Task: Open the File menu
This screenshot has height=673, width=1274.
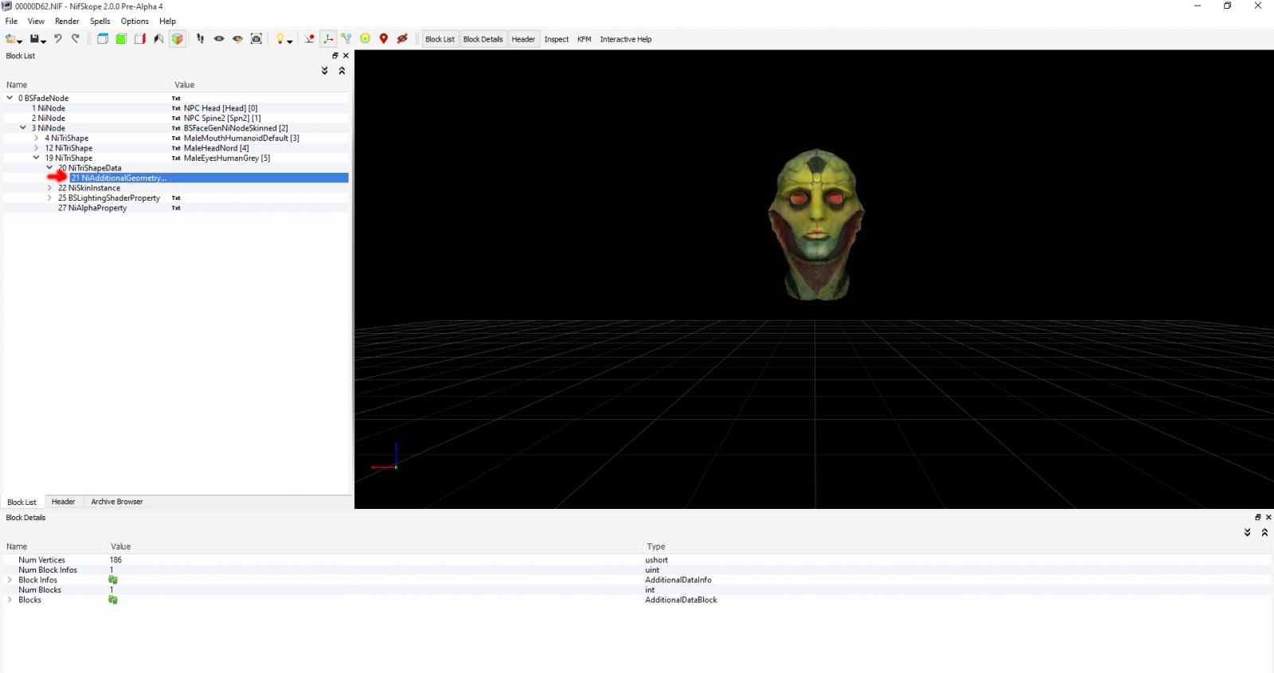Action: tap(11, 22)
